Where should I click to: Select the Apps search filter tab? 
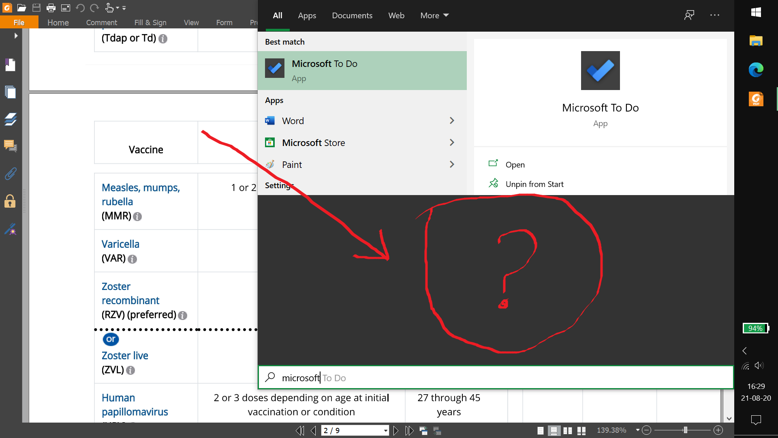[x=307, y=15]
